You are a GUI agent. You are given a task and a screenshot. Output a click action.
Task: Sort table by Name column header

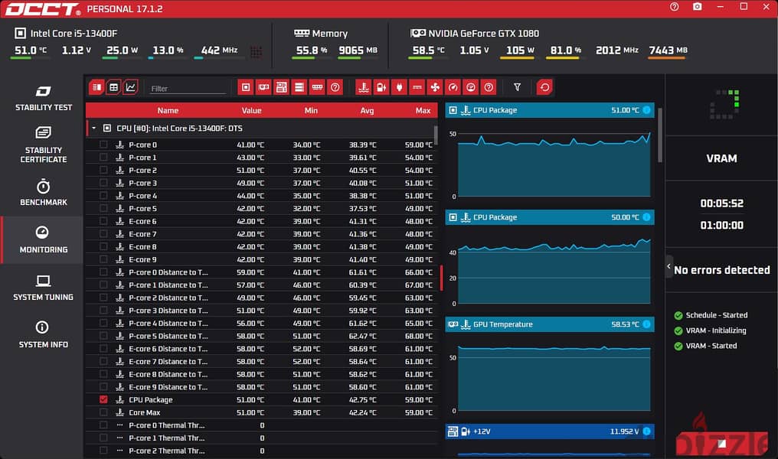click(x=168, y=110)
